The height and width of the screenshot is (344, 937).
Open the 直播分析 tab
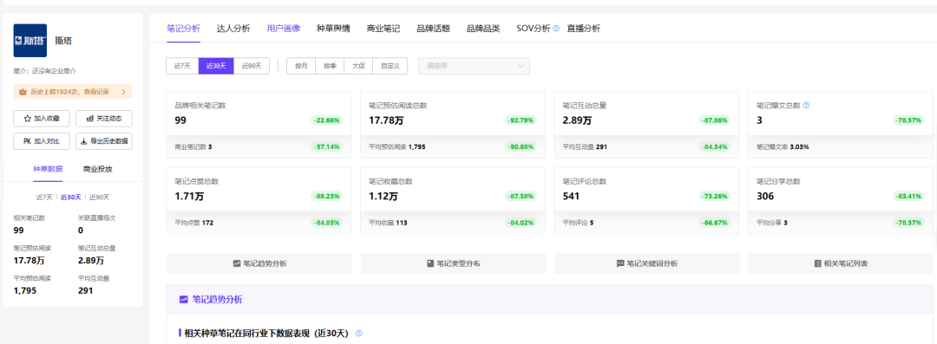(x=584, y=28)
